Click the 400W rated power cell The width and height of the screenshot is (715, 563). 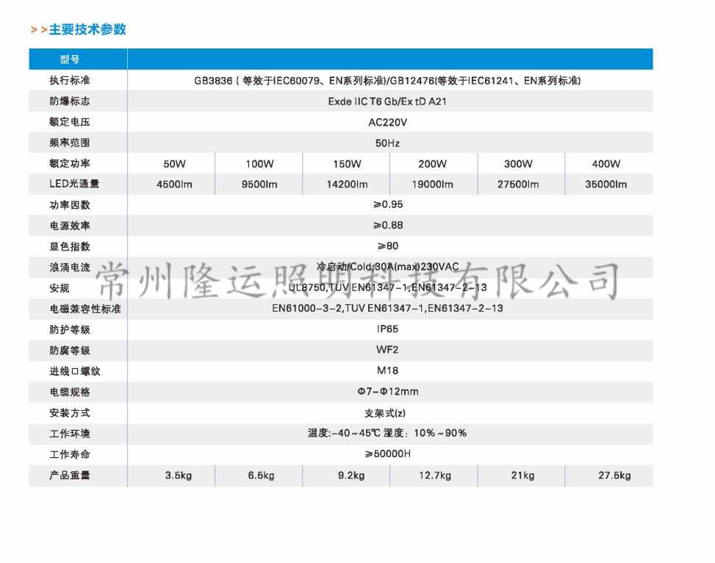pos(606,164)
